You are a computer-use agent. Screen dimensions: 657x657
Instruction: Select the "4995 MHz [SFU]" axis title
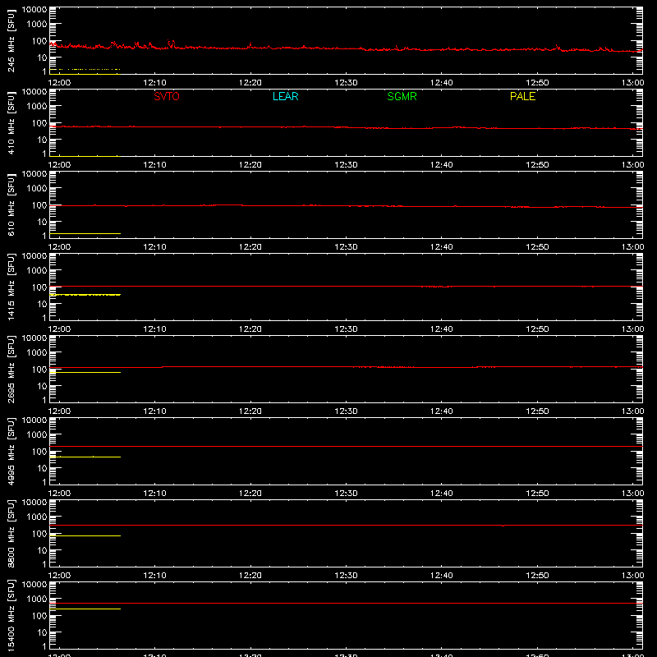pyautogui.click(x=11, y=451)
